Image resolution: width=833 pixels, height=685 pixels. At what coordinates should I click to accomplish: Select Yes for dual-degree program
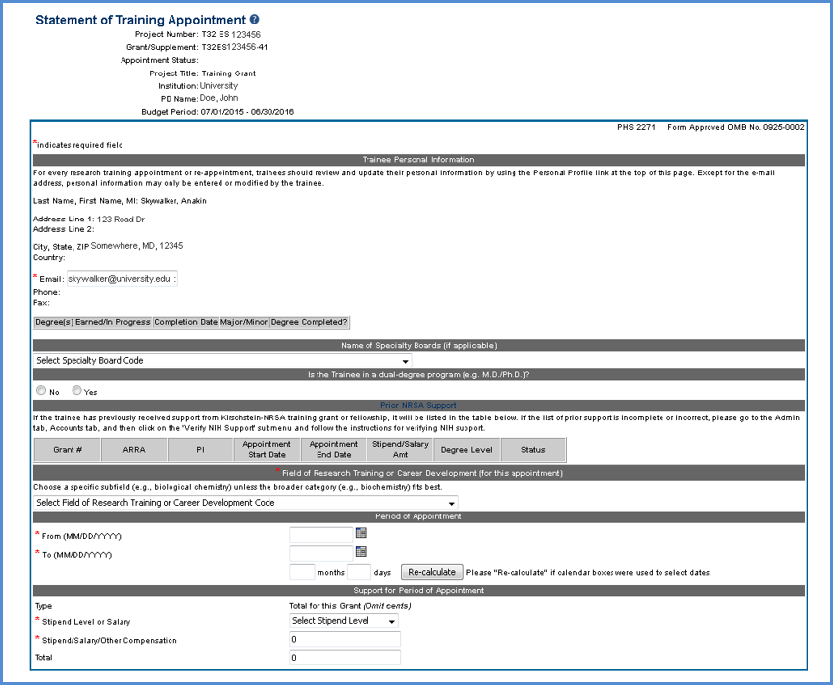coord(77,390)
